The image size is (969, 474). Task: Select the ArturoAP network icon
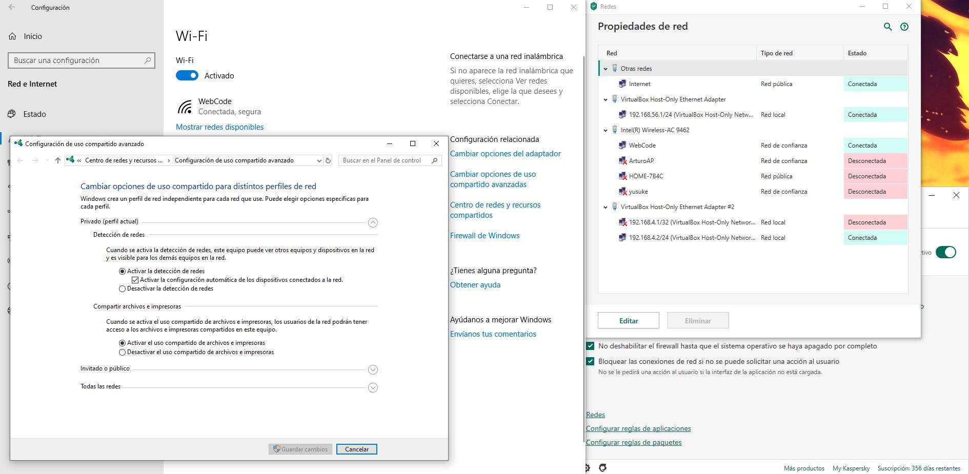622,161
